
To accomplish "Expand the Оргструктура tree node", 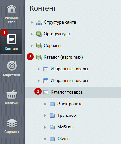I will tap(32, 34).
